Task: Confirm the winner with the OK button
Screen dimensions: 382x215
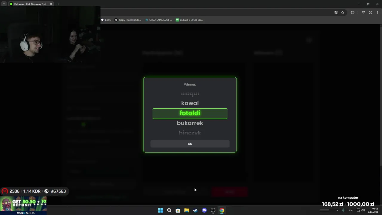Action: point(190,144)
